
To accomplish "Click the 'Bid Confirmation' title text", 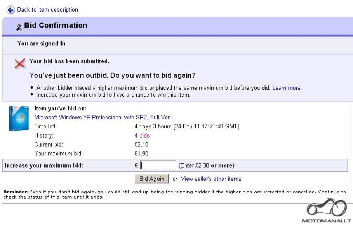I will (56, 25).
